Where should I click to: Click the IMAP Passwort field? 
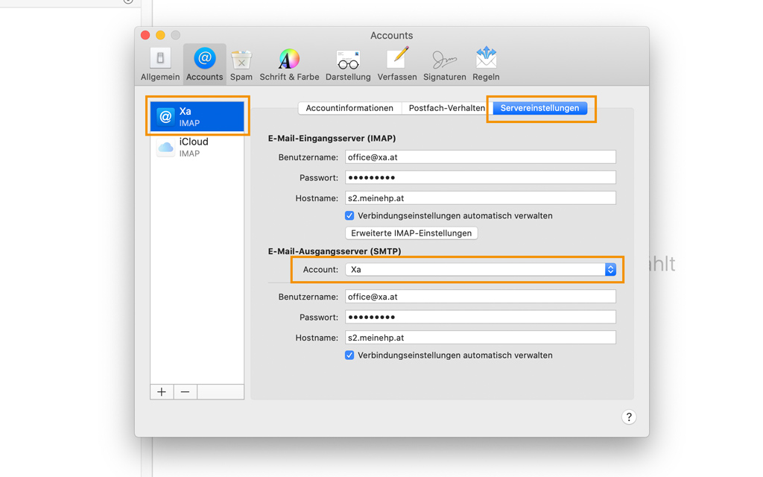(x=481, y=177)
